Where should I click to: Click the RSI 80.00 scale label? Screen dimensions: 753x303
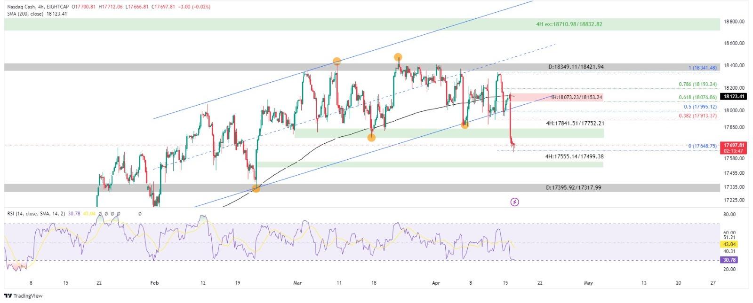729,215
